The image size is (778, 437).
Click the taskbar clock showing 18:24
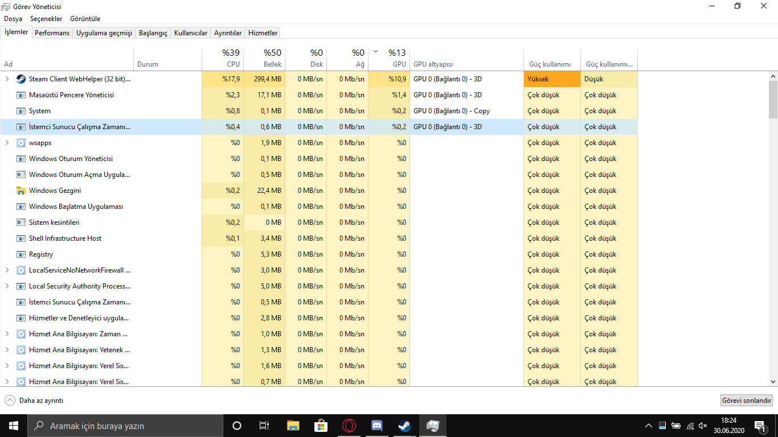click(728, 426)
